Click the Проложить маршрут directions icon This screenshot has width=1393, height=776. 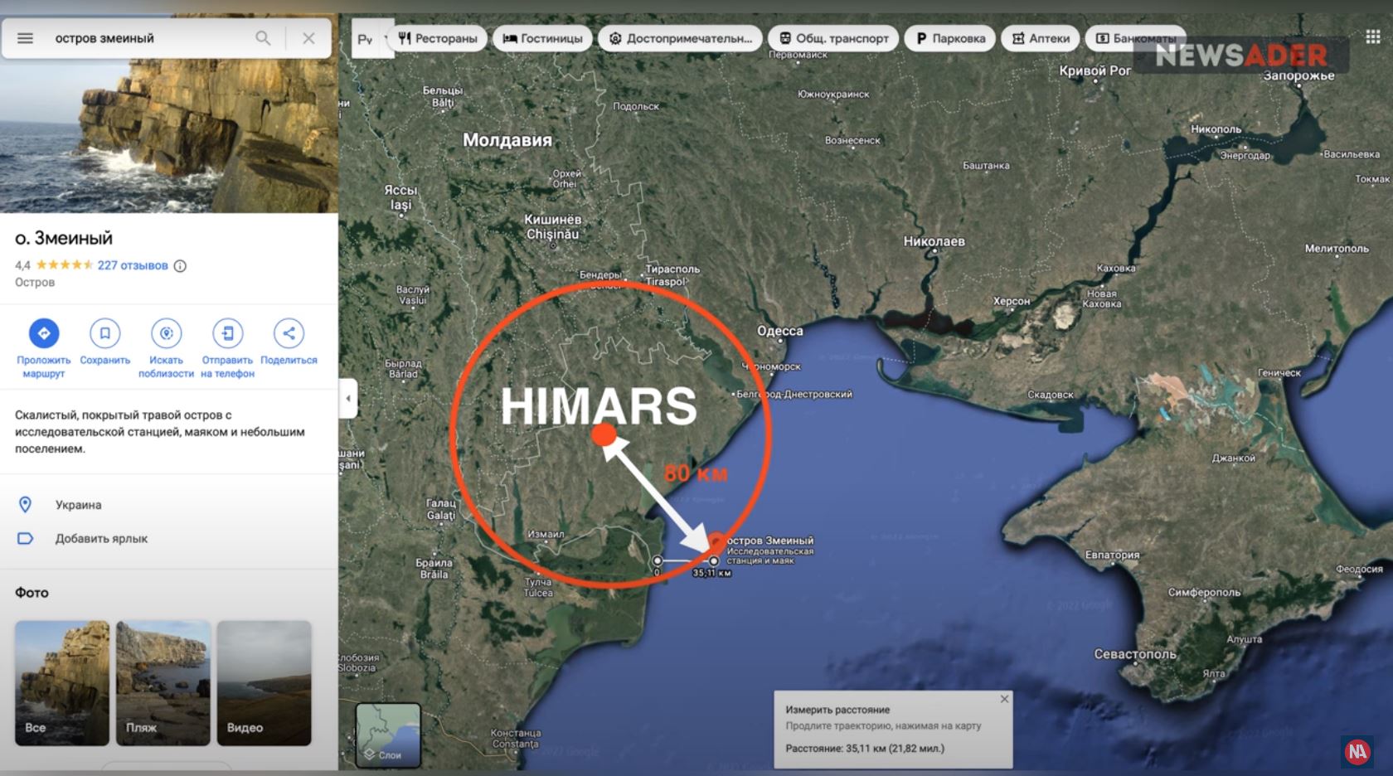[x=44, y=333]
